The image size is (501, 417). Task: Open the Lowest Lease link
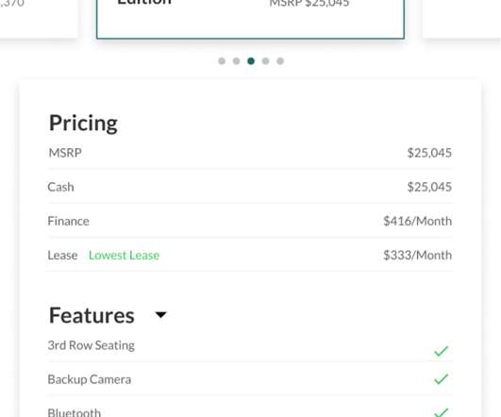coord(124,256)
